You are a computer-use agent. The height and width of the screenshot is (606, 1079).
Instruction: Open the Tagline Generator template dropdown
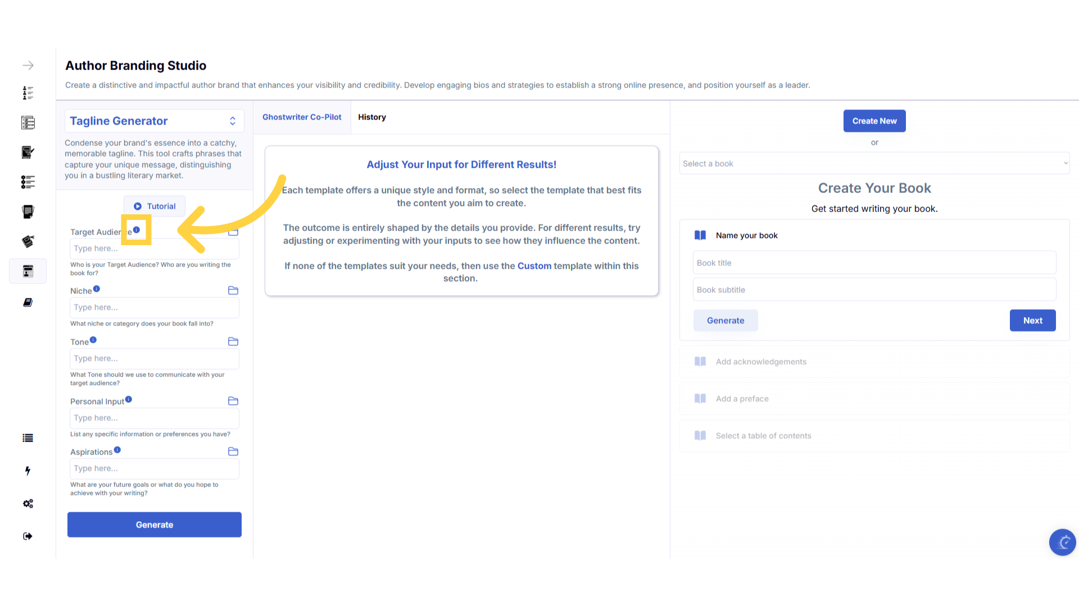154,121
